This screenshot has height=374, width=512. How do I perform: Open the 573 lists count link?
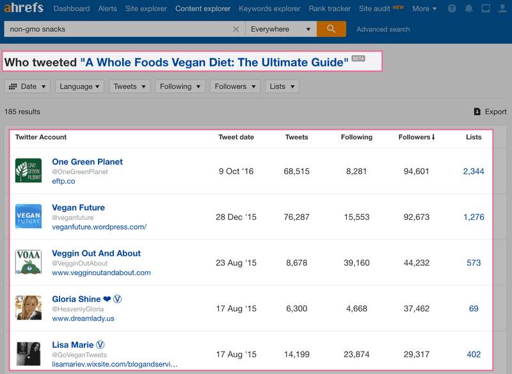pyautogui.click(x=474, y=263)
